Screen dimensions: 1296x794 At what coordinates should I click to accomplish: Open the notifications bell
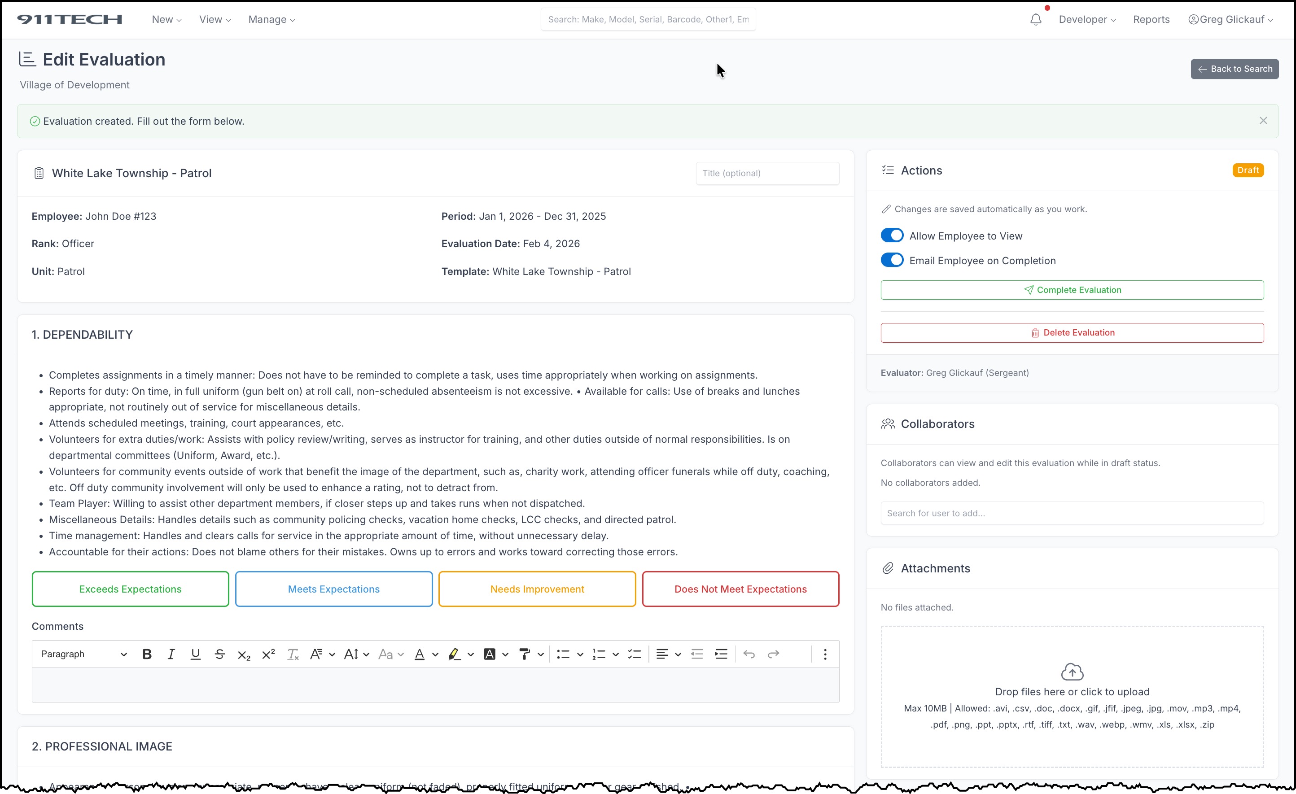click(x=1036, y=19)
